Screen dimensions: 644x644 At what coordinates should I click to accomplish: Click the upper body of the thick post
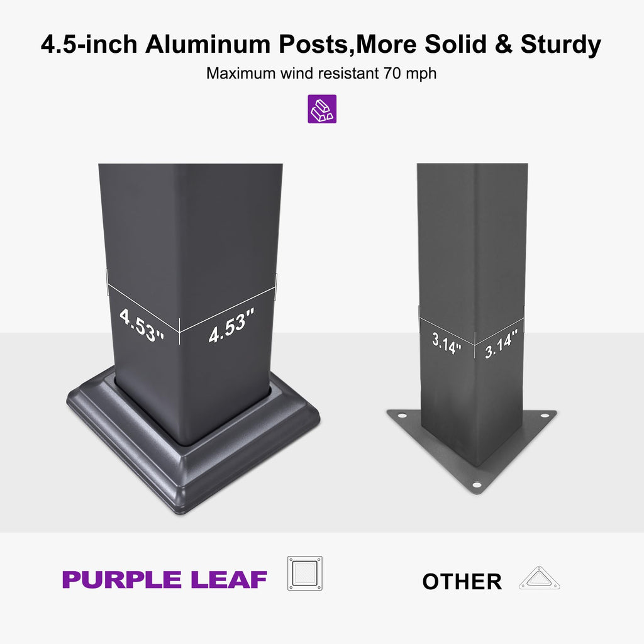point(190,214)
